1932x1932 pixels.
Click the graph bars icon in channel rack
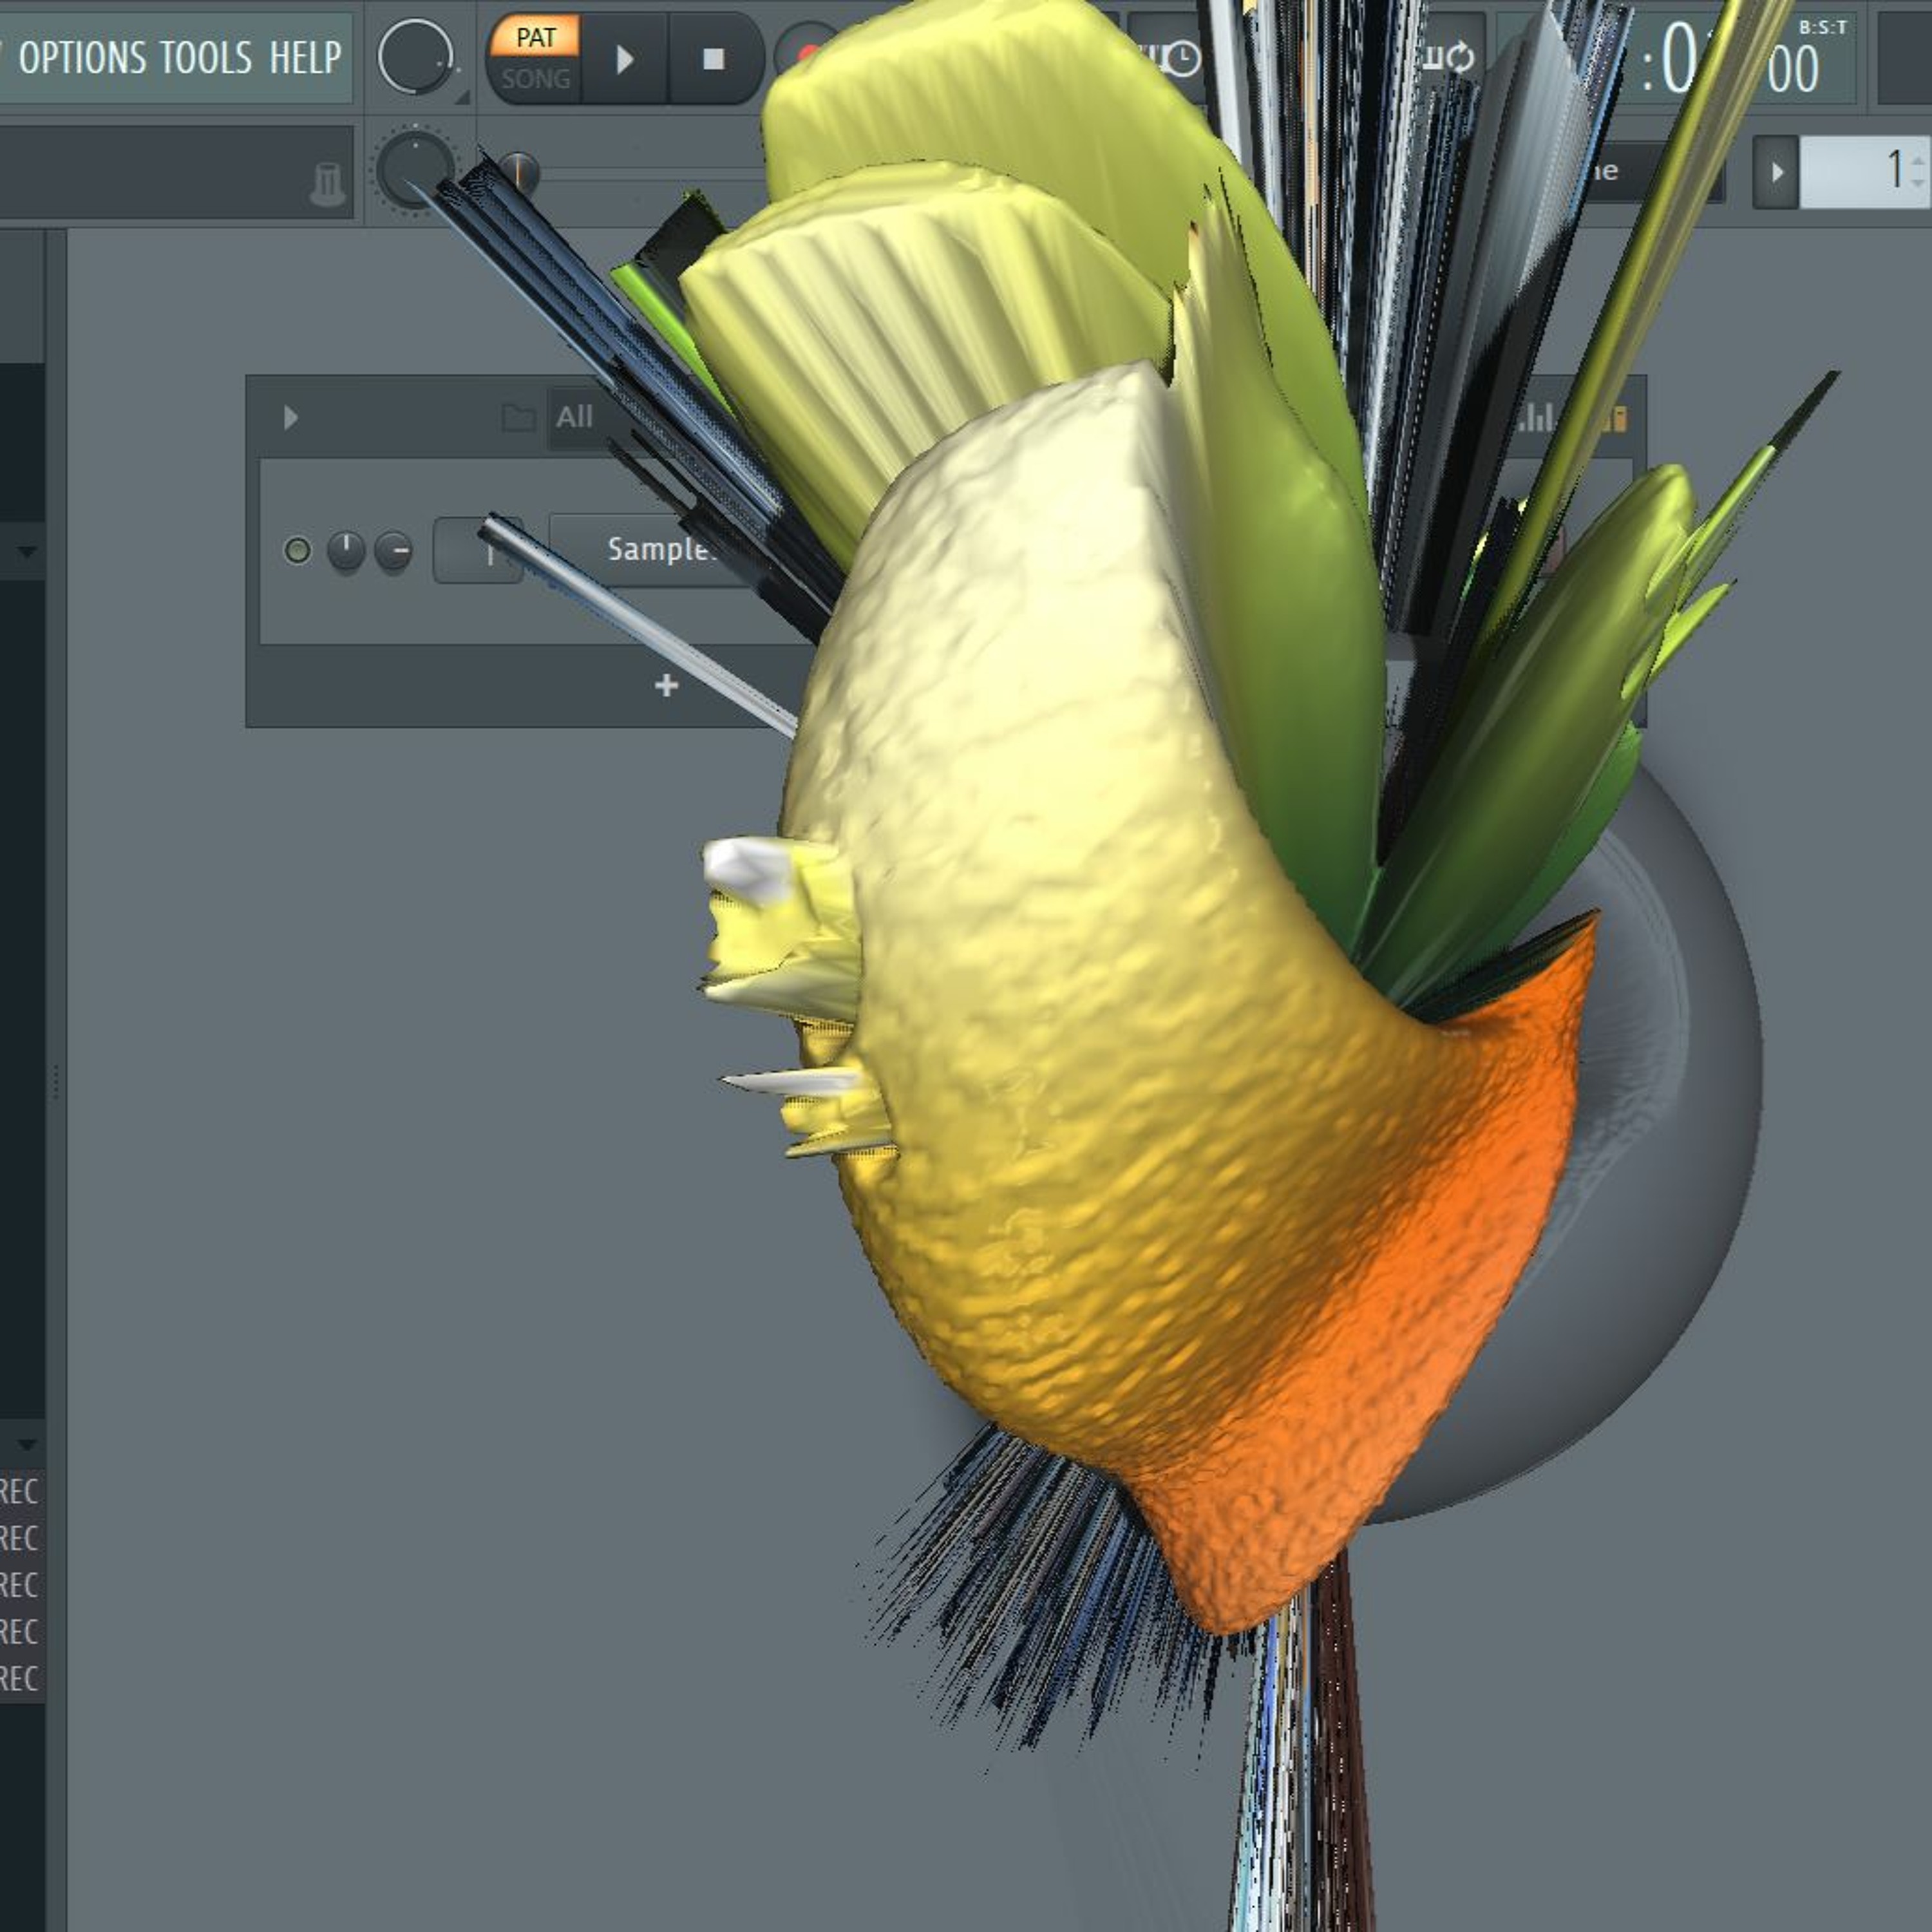pos(1536,417)
